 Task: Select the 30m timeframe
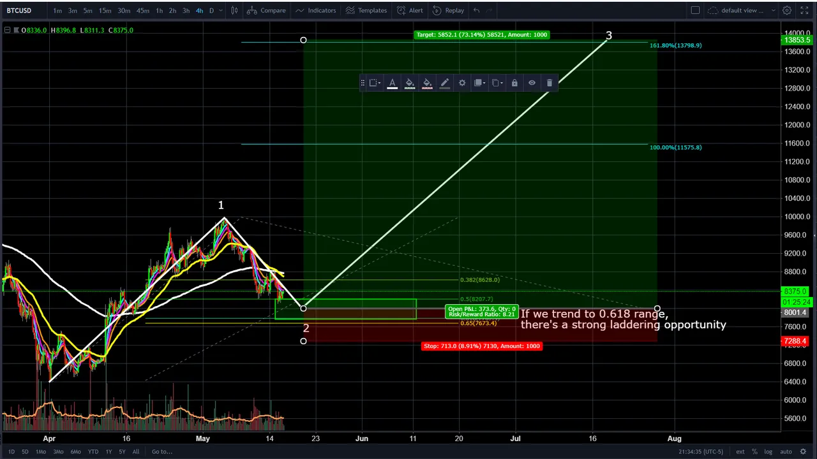pos(124,10)
